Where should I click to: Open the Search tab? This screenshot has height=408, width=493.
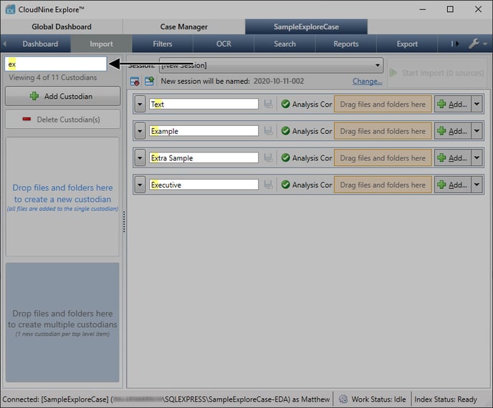click(x=284, y=44)
